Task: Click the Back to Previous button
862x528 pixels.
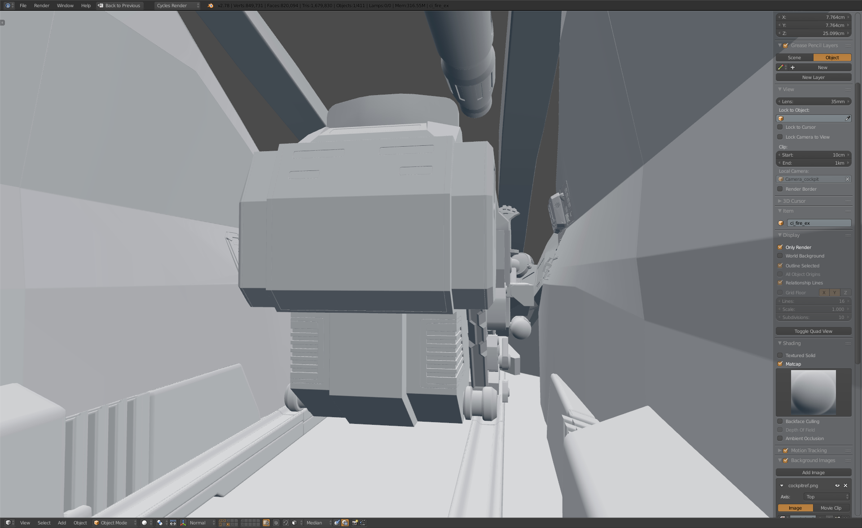Action: click(x=119, y=5)
